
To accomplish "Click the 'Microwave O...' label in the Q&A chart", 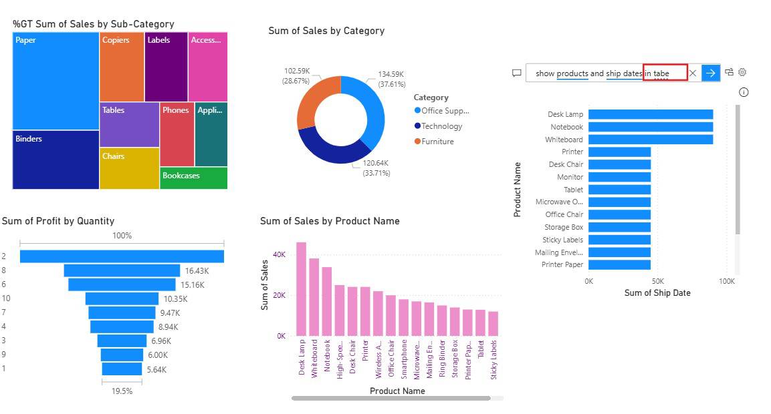I will point(559,202).
